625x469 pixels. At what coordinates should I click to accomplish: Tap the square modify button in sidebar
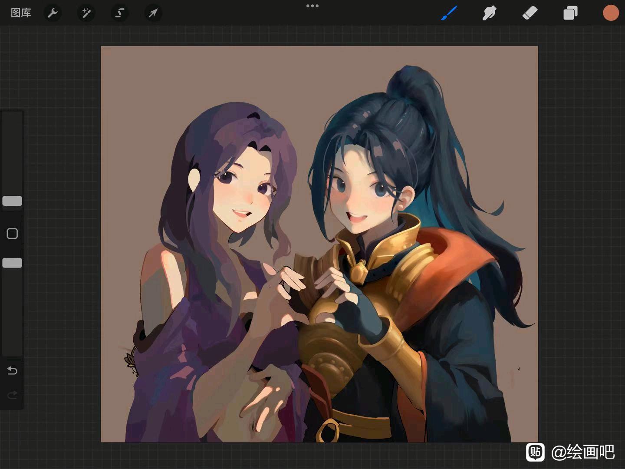pyautogui.click(x=12, y=234)
